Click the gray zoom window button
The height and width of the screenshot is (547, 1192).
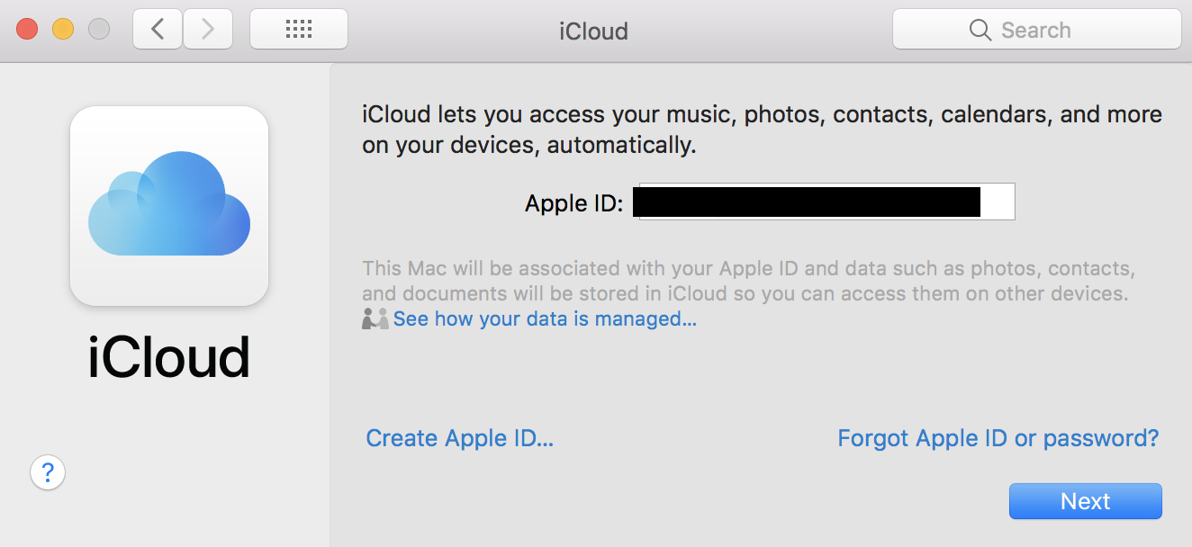(x=99, y=29)
